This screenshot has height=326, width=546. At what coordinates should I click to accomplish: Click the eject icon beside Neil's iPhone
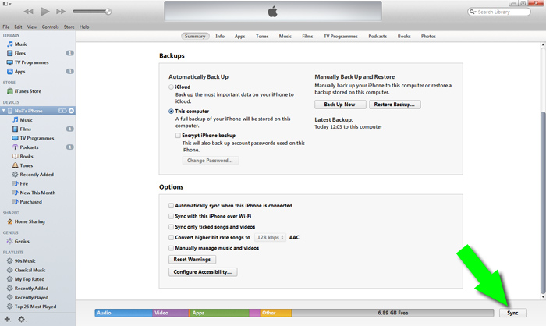(x=71, y=111)
